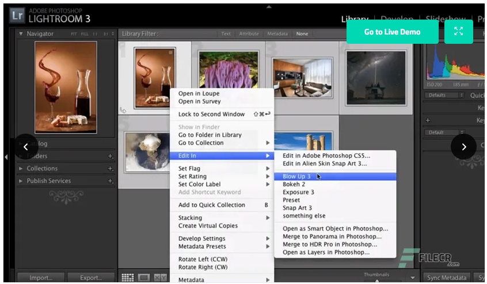Screen dimensions: 487x284
Task: Add new folder with Folders plus icon
Action: pos(111,156)
